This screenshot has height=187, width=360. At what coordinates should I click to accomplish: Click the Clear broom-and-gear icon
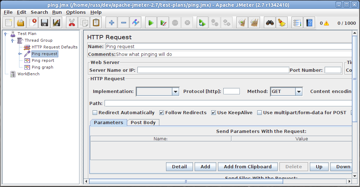[x=242, y=23]
